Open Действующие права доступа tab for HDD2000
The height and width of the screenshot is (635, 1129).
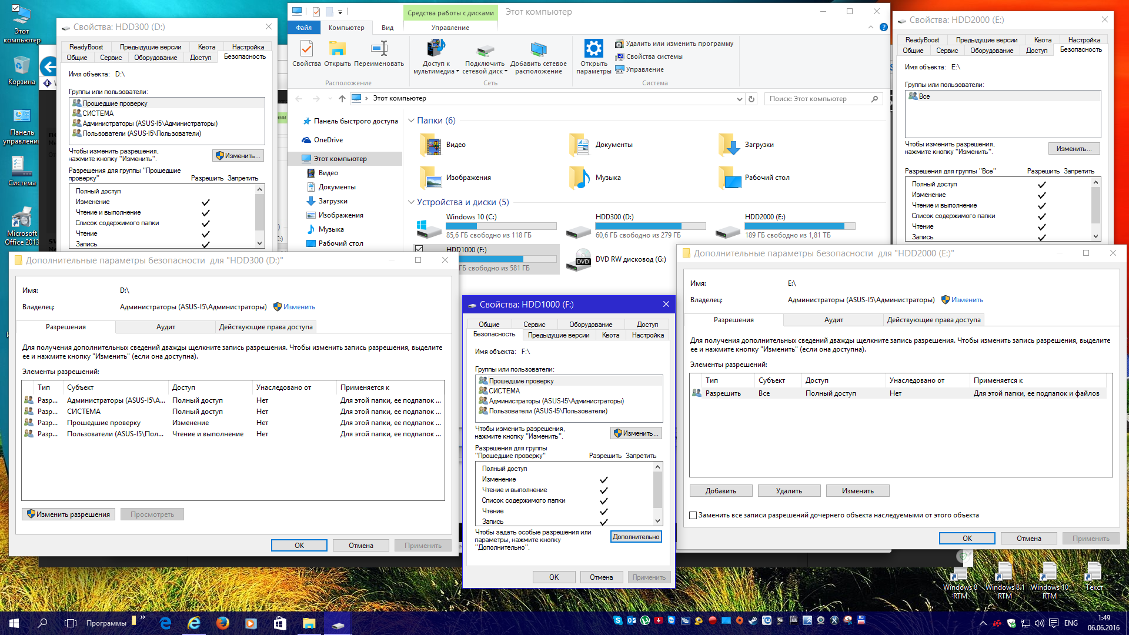point(934,320)
